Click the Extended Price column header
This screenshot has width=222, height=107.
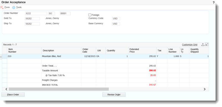(142, 51)
